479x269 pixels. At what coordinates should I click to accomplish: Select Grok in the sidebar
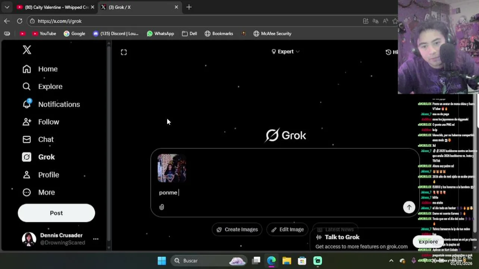click(38, 157)
